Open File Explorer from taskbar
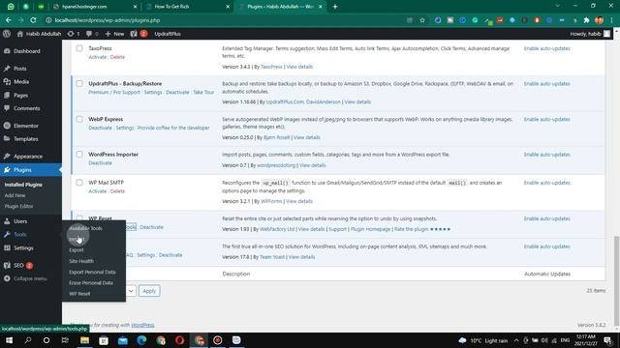This screenshot has height=348, width=620. [x=84, y=340]
